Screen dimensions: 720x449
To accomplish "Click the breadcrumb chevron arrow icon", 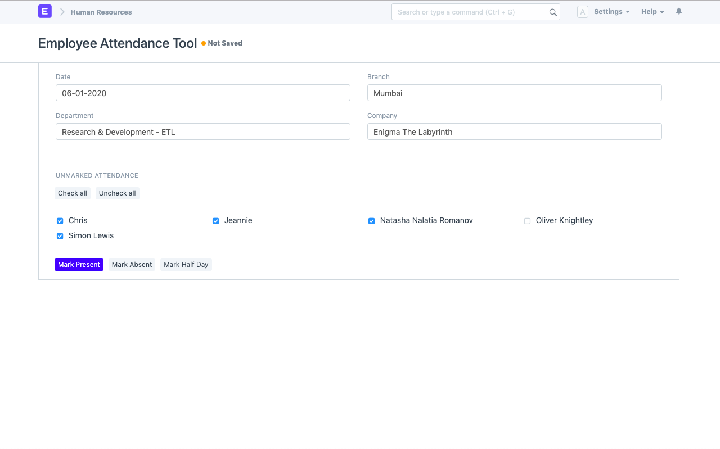I will 62,12.
